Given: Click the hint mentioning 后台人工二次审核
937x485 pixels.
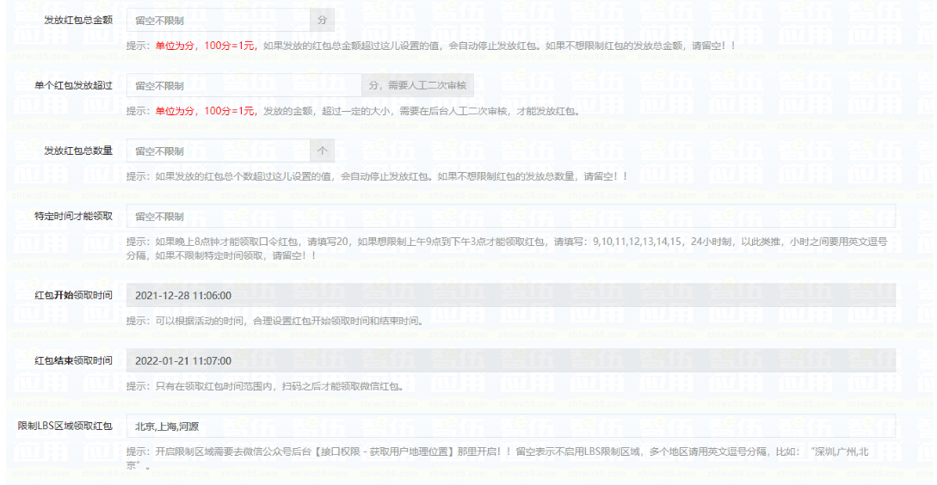Looking at the screenshot, I should (353, 111).
